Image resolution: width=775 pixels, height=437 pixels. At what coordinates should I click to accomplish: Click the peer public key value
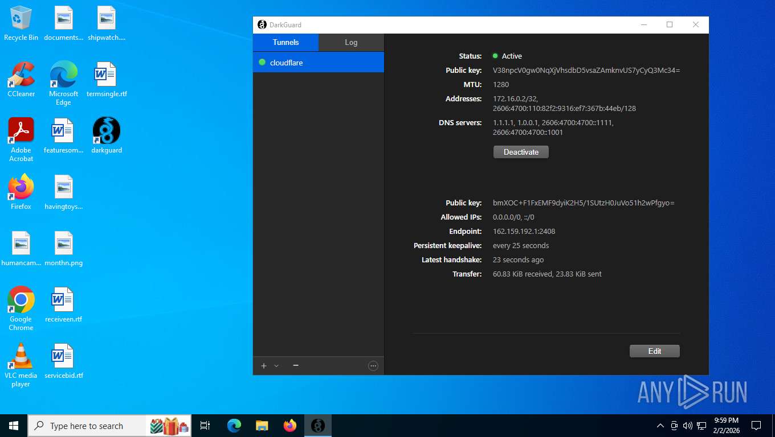point(584,203)
